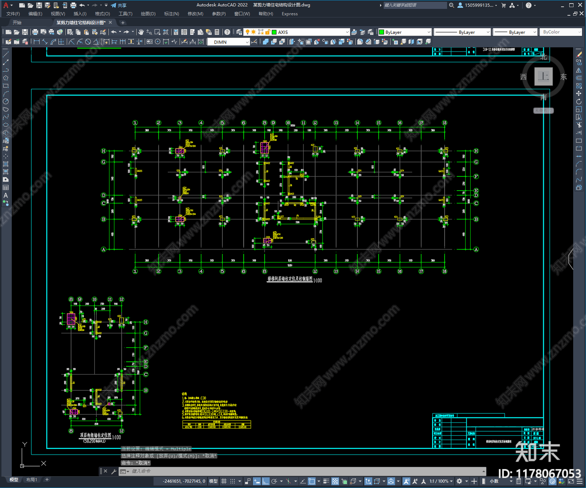This screenshot has height=488, width=586.
Task: Select the Pan hand tool in standard toolbar
Action: click(141, 32)
